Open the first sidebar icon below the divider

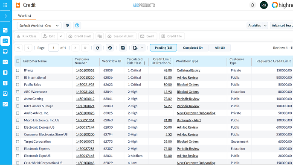coord(5,30)
